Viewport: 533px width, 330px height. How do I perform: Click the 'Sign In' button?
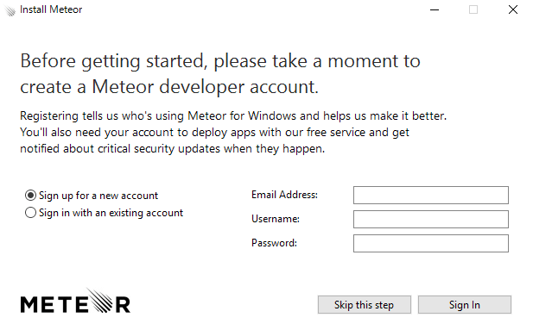[x=465, y=304]
